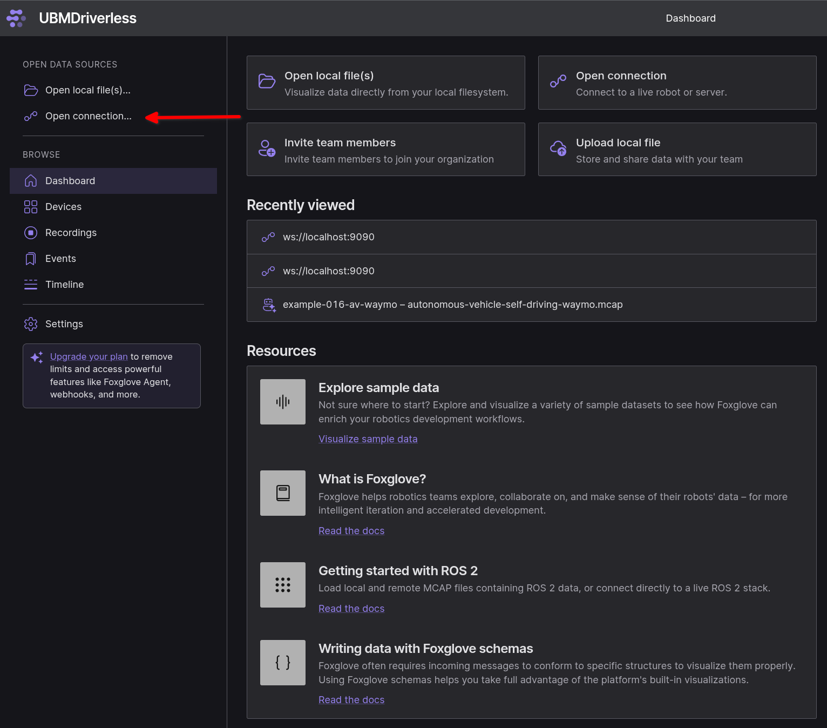Viewport: 827px width, 728px height.
Task: Select Open connection... in sidebar
Action: (x=88, y=116)
